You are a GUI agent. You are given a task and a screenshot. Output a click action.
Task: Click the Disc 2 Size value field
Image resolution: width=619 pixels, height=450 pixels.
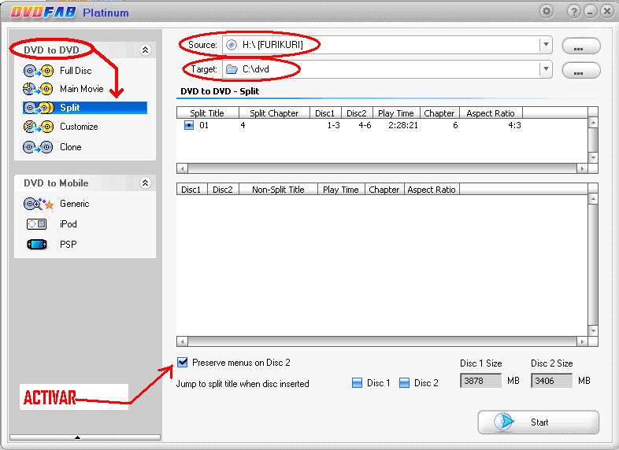(551, 381)
